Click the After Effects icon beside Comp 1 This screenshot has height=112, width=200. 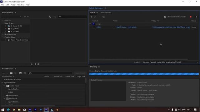point(93,24)
